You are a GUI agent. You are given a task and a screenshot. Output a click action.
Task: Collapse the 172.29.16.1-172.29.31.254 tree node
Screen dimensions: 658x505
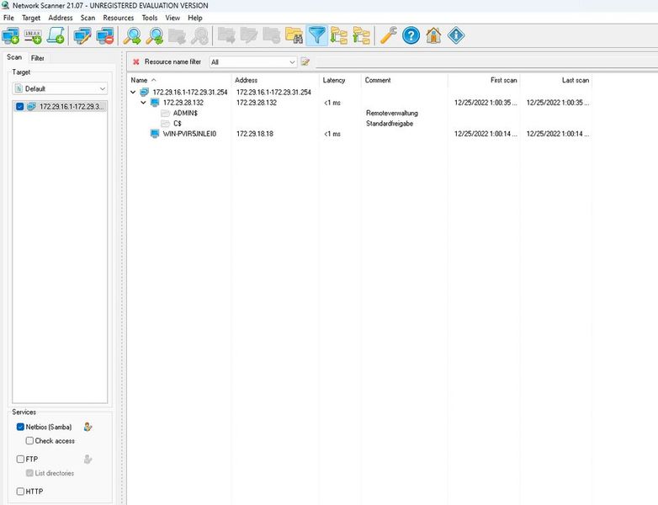(x=133, y=92)
